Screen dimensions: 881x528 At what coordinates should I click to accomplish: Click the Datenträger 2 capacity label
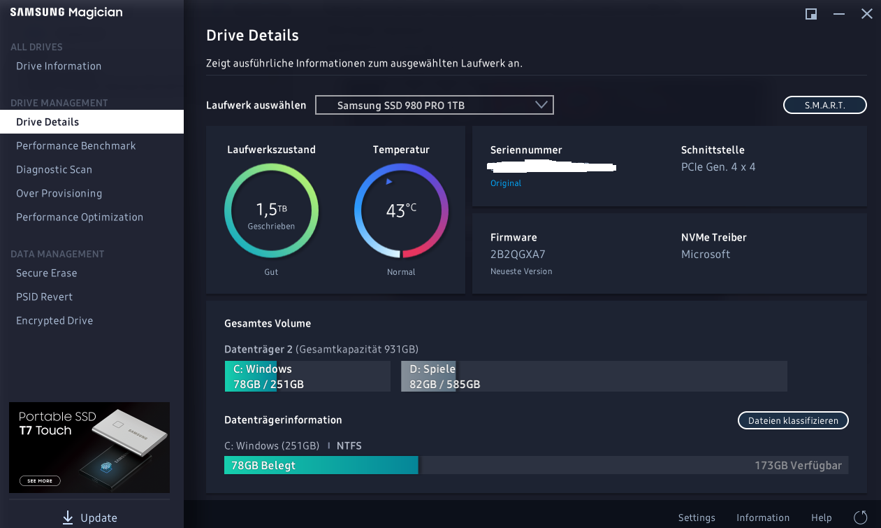click(321, 349)
